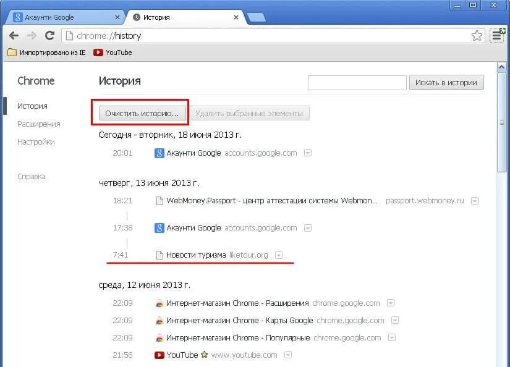
Task: Open the 21:56 YouTube history entry
Action: pyautogui.click(x=182, y=355)
